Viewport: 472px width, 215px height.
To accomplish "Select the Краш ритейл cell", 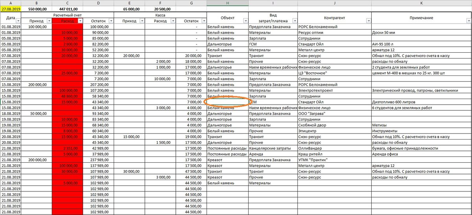I will (334, 154).
